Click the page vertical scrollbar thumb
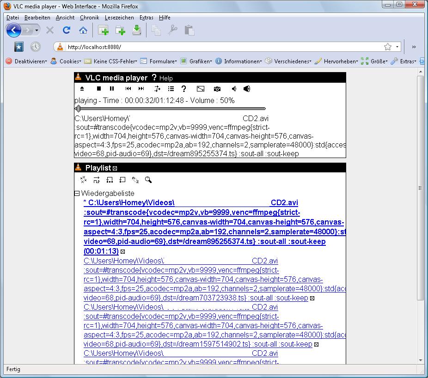 [x=420, y=188]
